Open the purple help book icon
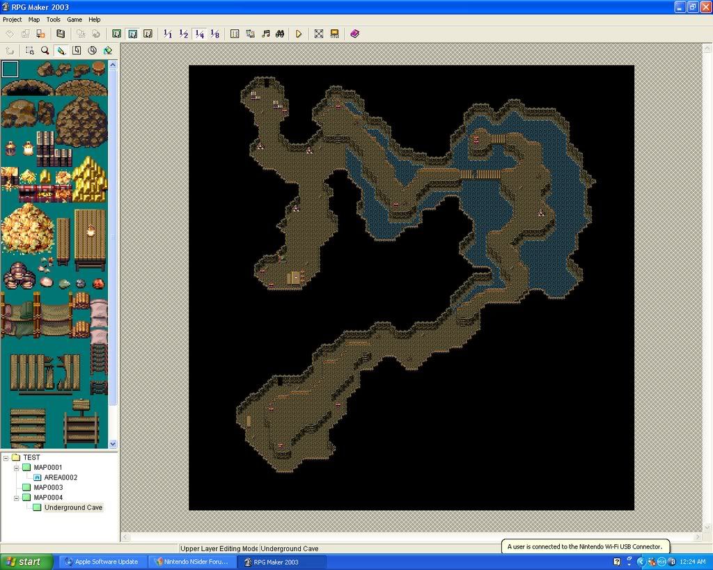The width and height of the screenshot is (713, 570). tap(355, 33)
